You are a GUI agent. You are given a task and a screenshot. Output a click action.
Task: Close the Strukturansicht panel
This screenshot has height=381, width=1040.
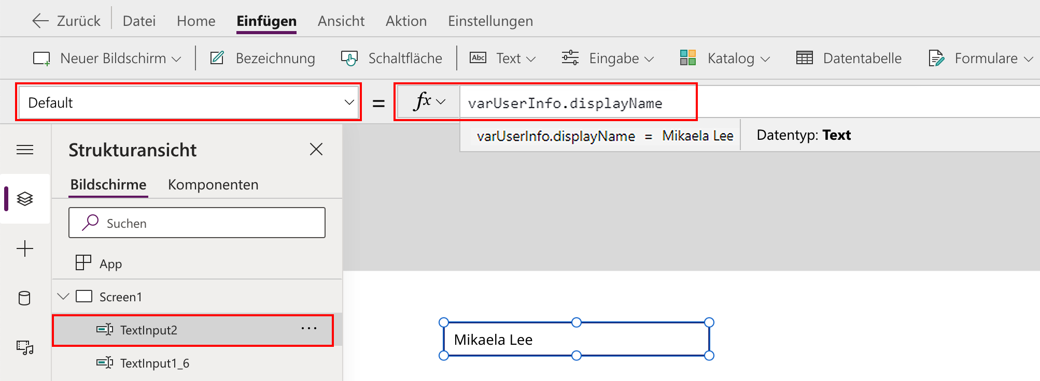[x=316, y=149]
